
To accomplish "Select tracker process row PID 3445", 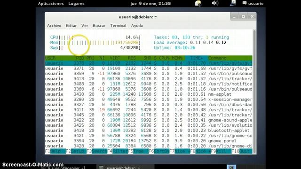I will click(149, 115).
